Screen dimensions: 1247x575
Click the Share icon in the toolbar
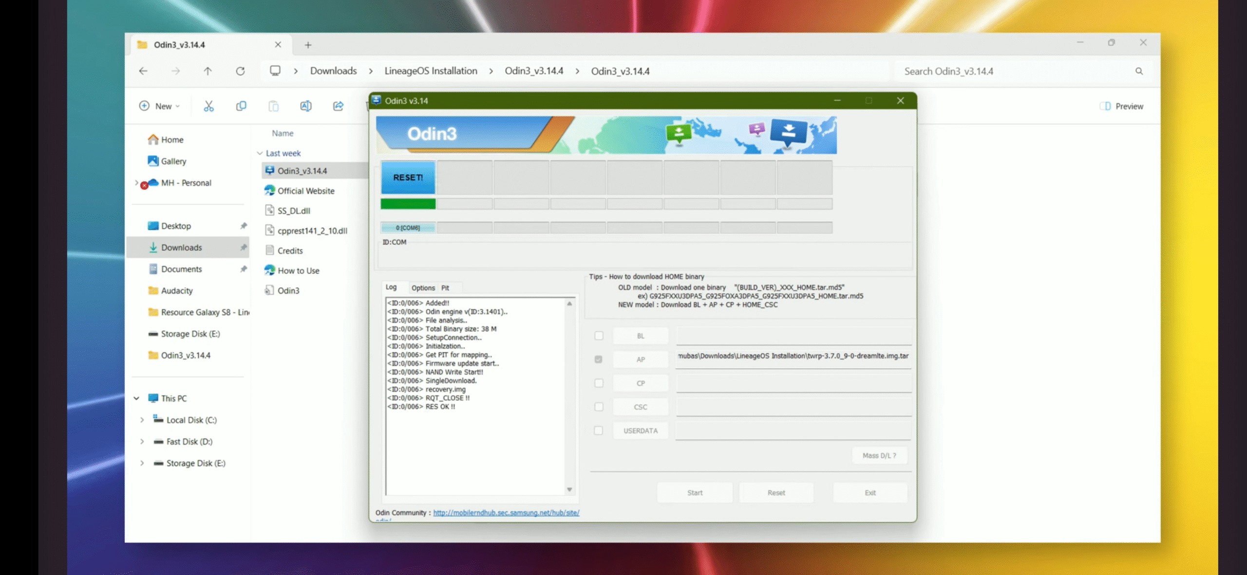[338, 106]
